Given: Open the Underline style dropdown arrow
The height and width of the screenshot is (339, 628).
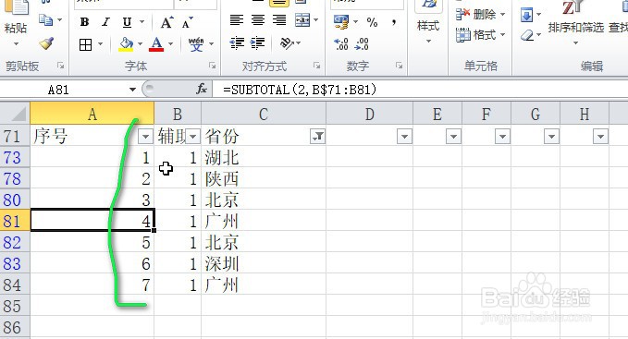Looking at the screenshot, I should pos(142,21).
